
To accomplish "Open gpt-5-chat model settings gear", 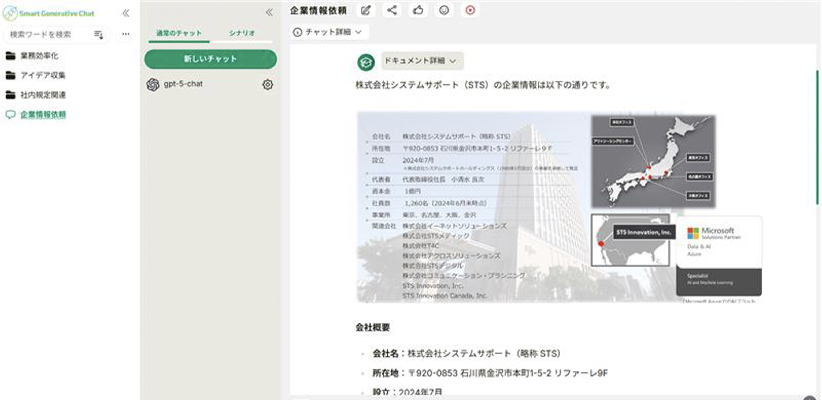I will [x=267, y=84].
